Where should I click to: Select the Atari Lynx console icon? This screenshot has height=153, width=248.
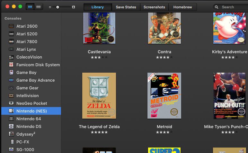[x=11, y=49]
